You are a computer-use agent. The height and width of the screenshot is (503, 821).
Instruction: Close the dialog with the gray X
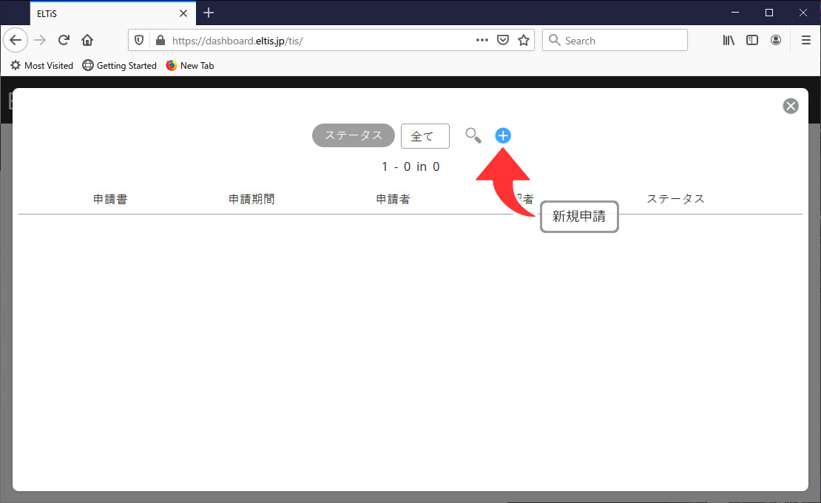790,107
